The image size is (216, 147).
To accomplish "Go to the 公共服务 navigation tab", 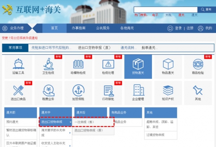I will 103,28.
